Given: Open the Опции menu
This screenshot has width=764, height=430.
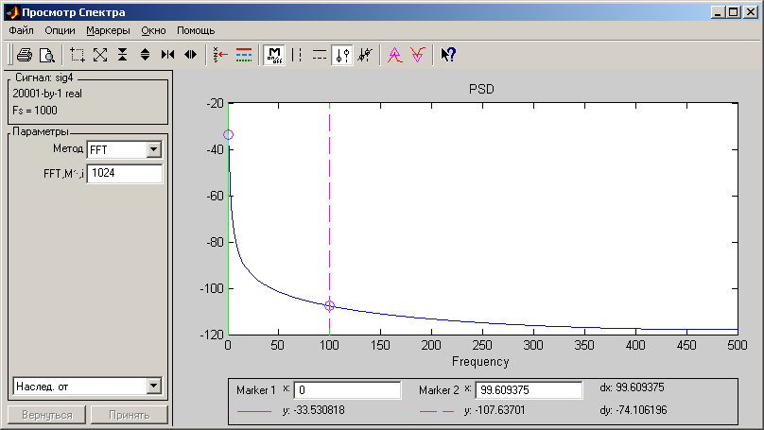Looking at the screenshot, I should pos(60,30).
